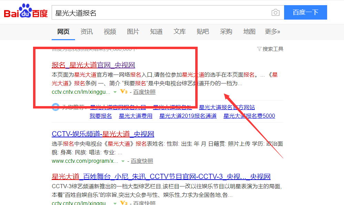Screen dimensions: 344x205
Task: Select the 知道 tab
Action: tap(156, 31)
